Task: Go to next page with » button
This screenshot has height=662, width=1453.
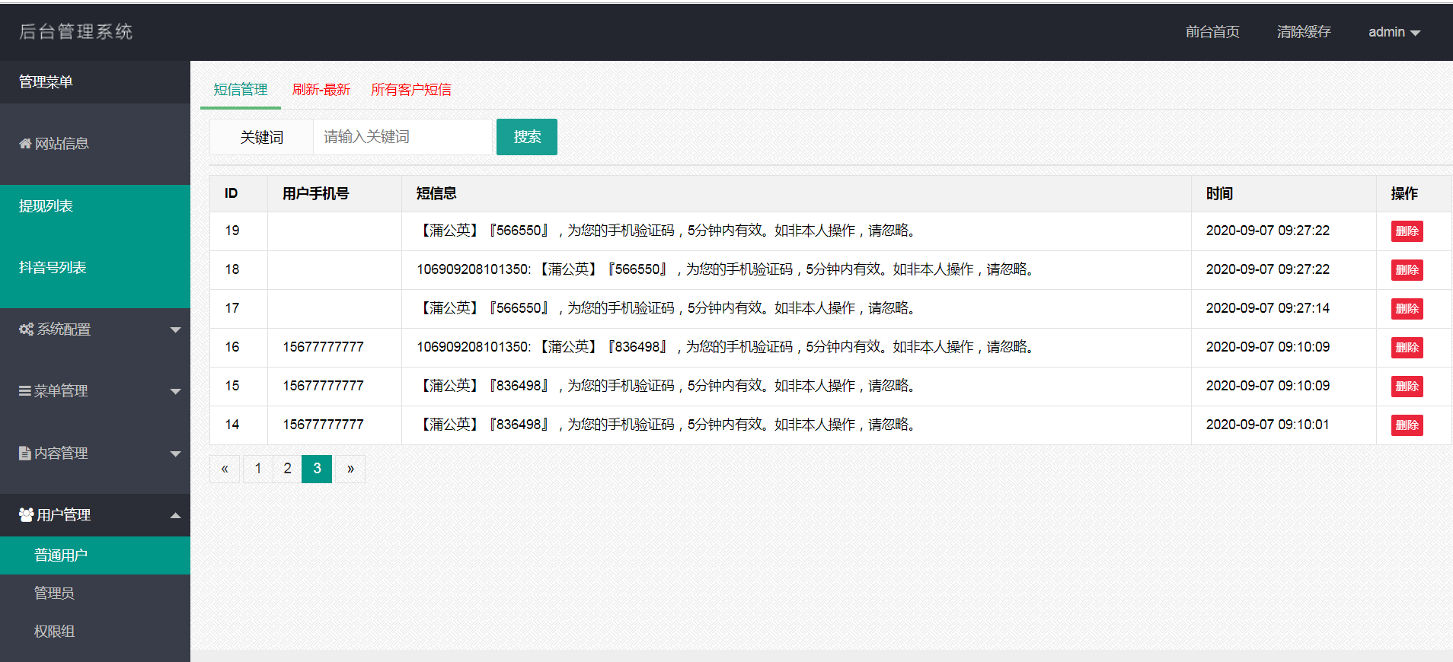Action: click(350, 469)
